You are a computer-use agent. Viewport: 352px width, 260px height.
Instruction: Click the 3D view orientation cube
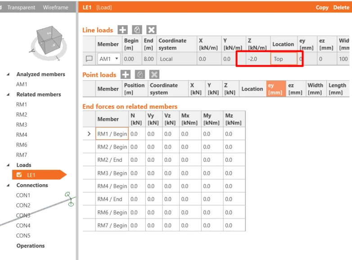coord(50,40)
